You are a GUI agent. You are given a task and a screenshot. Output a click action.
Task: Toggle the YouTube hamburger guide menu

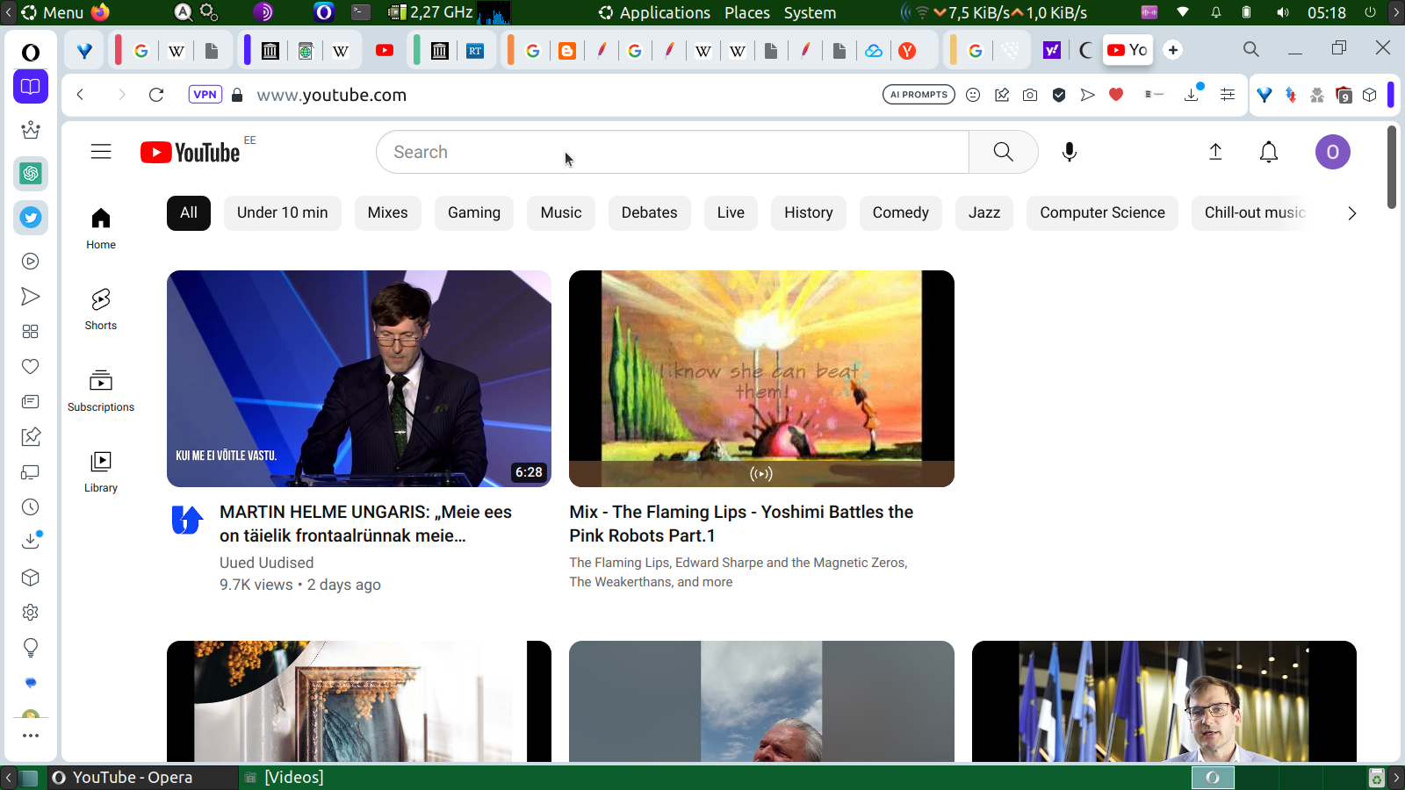(101, 152)
